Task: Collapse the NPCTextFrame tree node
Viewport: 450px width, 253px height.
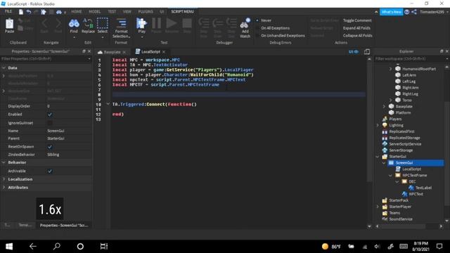Action: tap(390, 175)
